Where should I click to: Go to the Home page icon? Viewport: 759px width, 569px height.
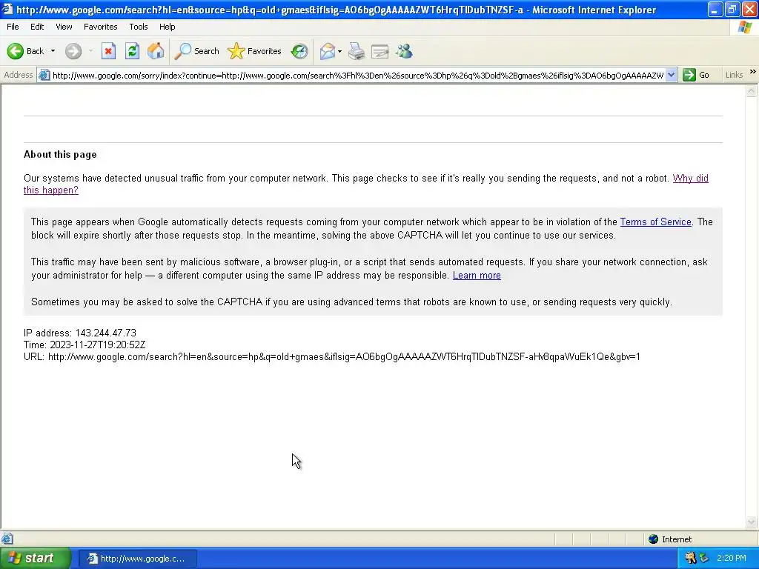(x=156, y=51)
